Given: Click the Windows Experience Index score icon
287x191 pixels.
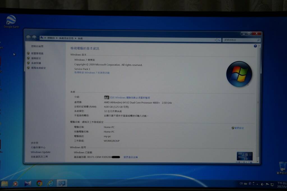Looking at the screenshot, I should point(106,97).
